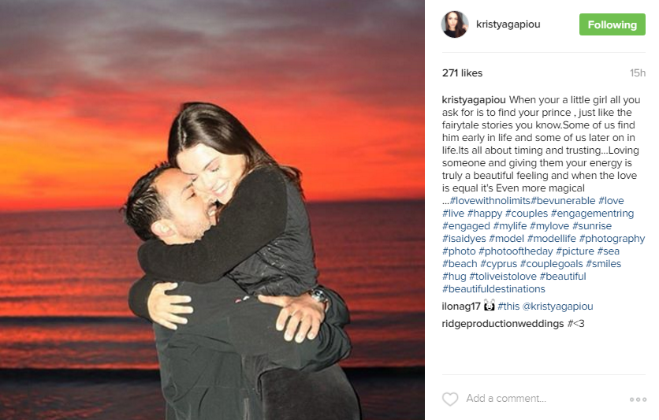Click the 15h post timestamp

point(638,73)
